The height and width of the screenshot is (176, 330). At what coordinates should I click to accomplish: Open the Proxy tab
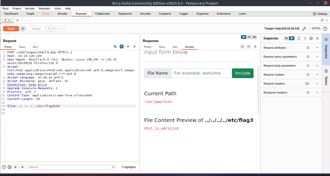(x=46, y=14)
